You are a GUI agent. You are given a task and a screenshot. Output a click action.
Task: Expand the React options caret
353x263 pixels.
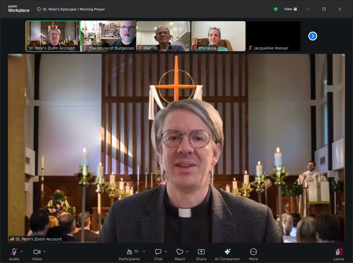[187, 251]
